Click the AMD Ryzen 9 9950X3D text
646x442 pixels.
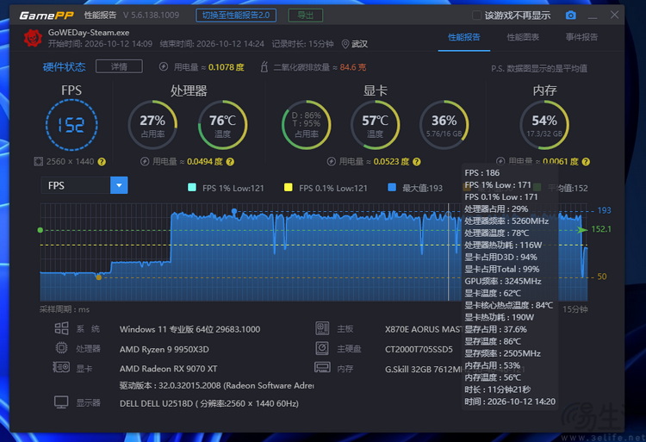point(164,349)
